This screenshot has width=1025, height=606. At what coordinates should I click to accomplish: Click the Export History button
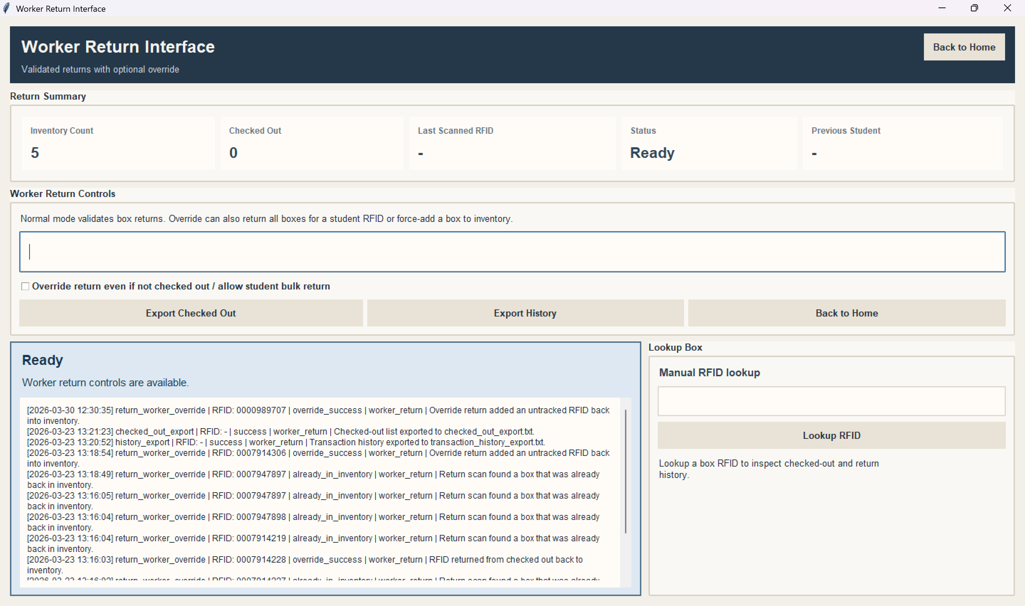coord(525,313)
